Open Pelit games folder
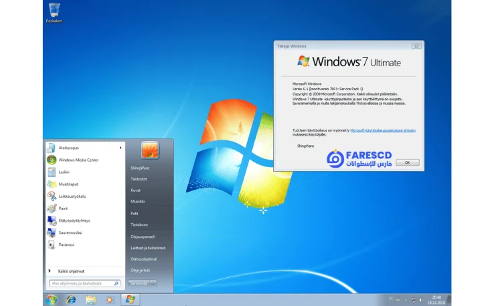 135,214
